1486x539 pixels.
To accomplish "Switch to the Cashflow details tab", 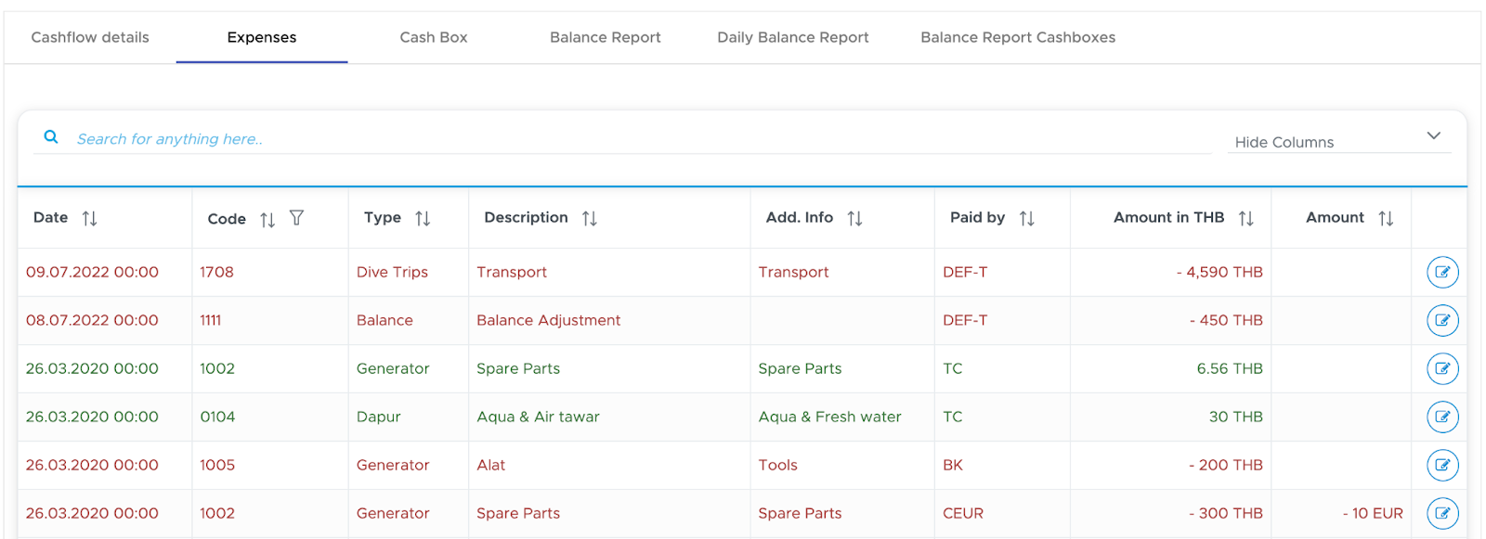I will click(90, 37).
